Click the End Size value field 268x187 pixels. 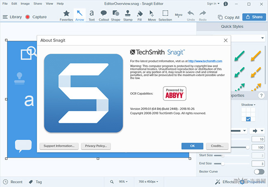[x=258, y=164]
